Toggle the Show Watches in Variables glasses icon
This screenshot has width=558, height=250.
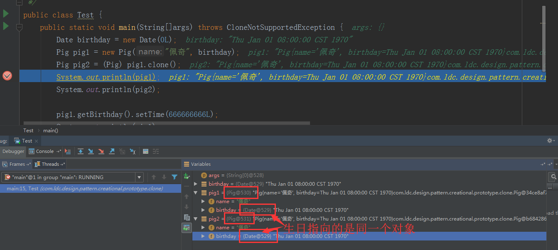(x=187, y=227)
